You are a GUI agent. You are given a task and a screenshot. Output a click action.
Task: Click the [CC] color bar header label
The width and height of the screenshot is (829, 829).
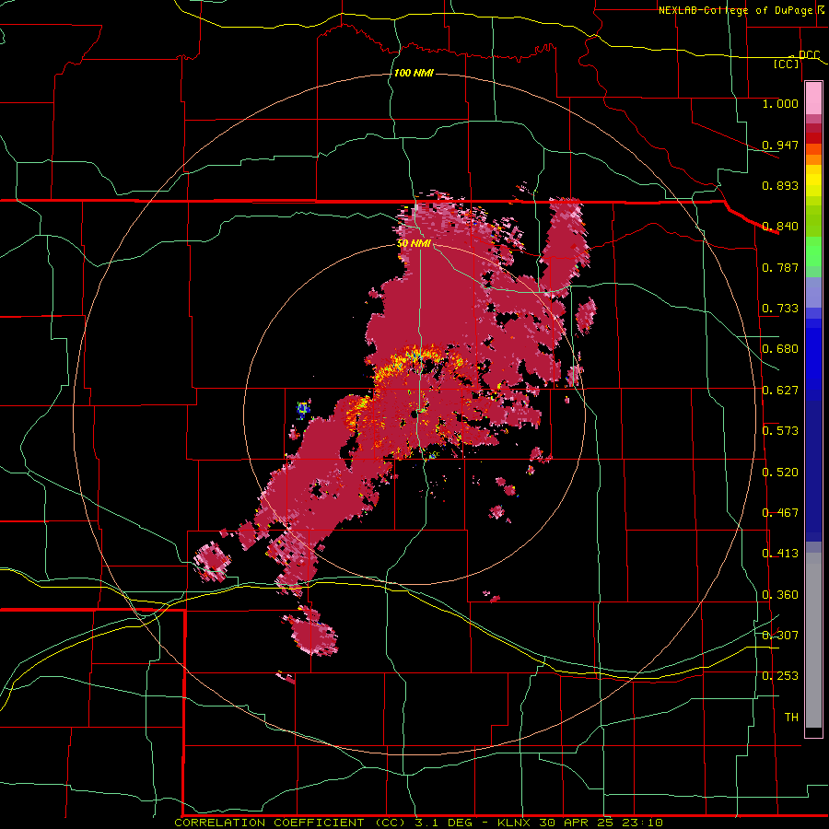pos(786,64)
